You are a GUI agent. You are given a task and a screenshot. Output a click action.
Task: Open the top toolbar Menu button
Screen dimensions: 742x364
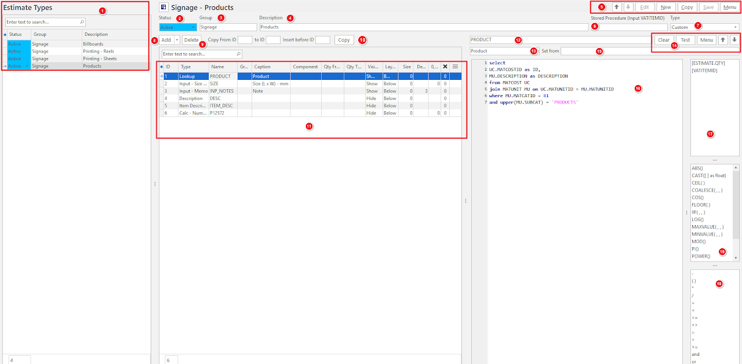pyautogui.click(x=729, y=8)
